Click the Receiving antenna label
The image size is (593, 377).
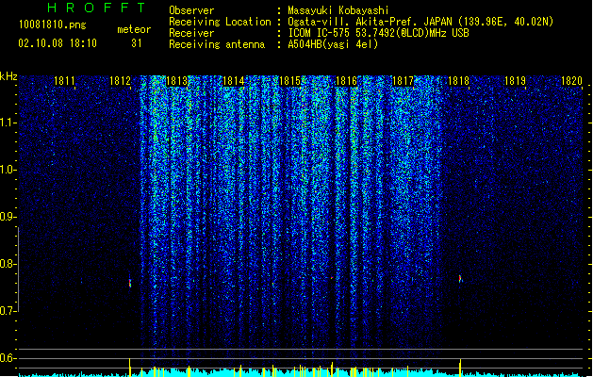coord(217,44)
